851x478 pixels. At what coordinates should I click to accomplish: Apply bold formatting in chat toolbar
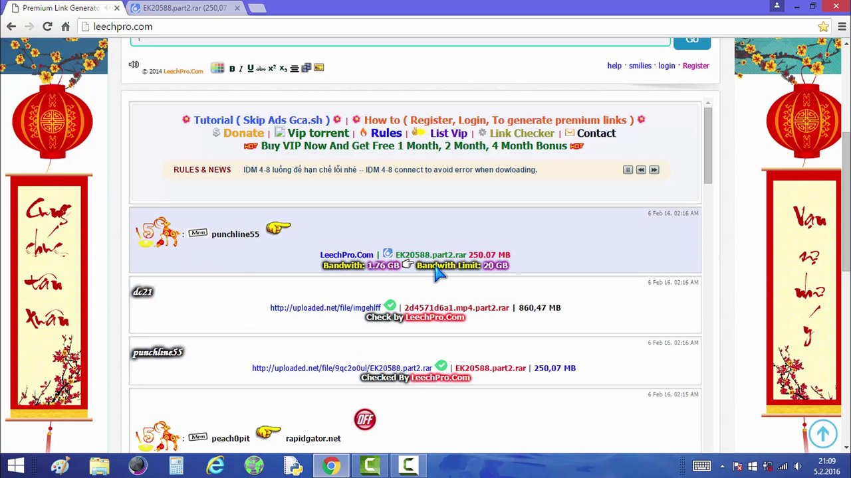tap(232, 68)
